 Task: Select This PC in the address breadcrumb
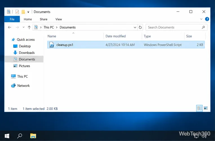point(49,27)
